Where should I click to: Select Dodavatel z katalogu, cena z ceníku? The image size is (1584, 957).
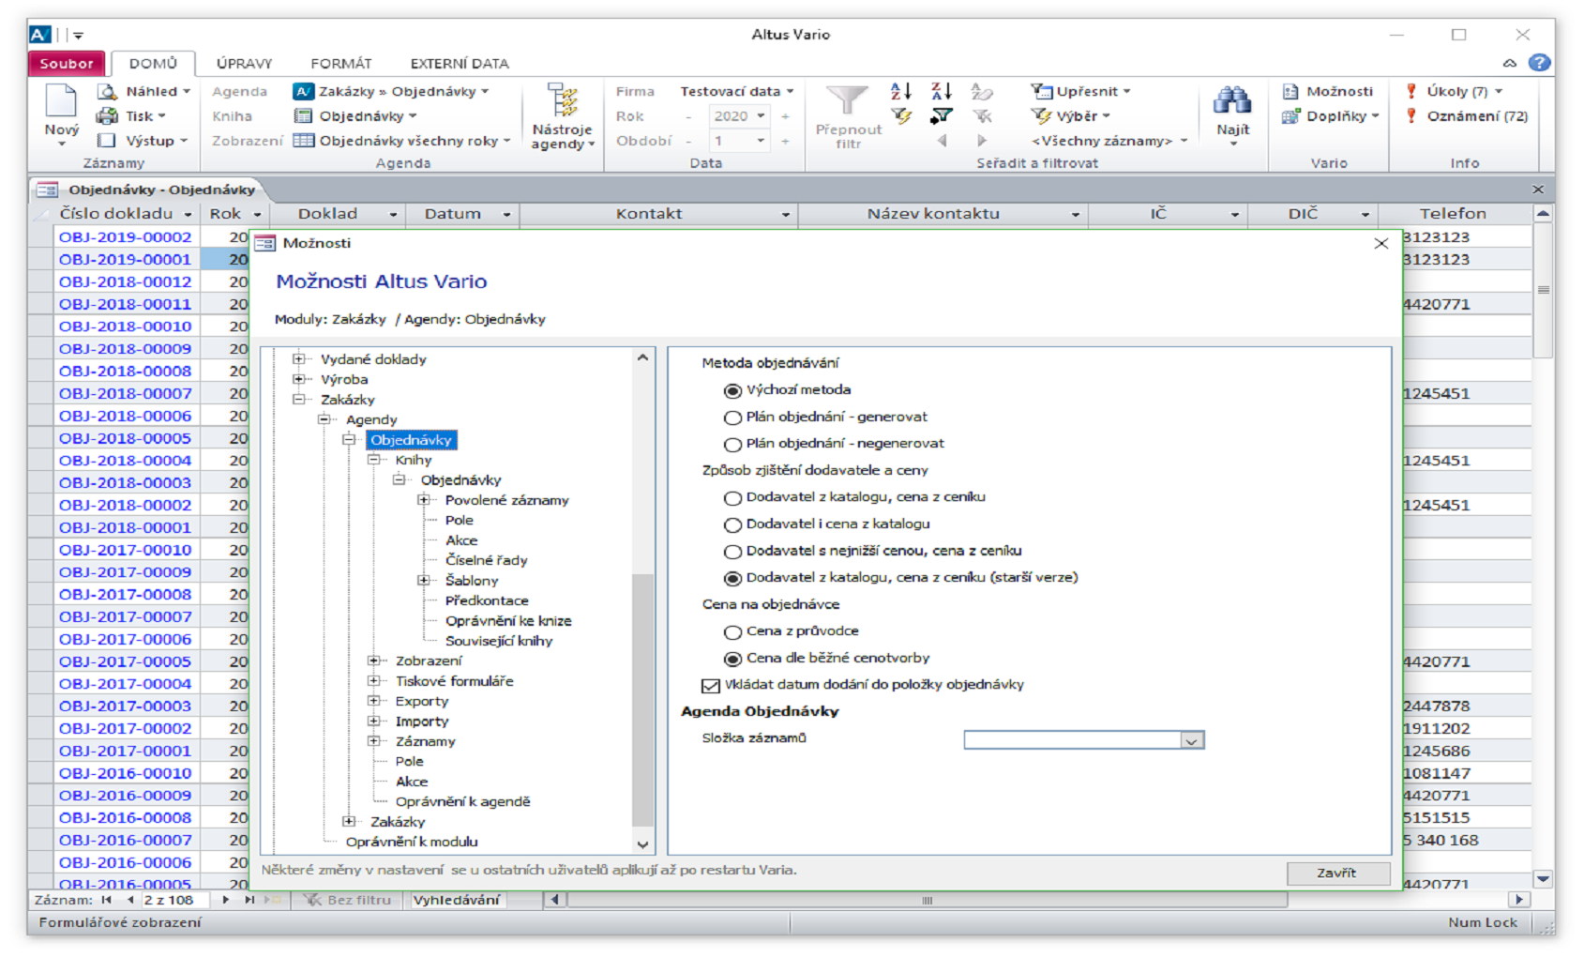[732, 498]
